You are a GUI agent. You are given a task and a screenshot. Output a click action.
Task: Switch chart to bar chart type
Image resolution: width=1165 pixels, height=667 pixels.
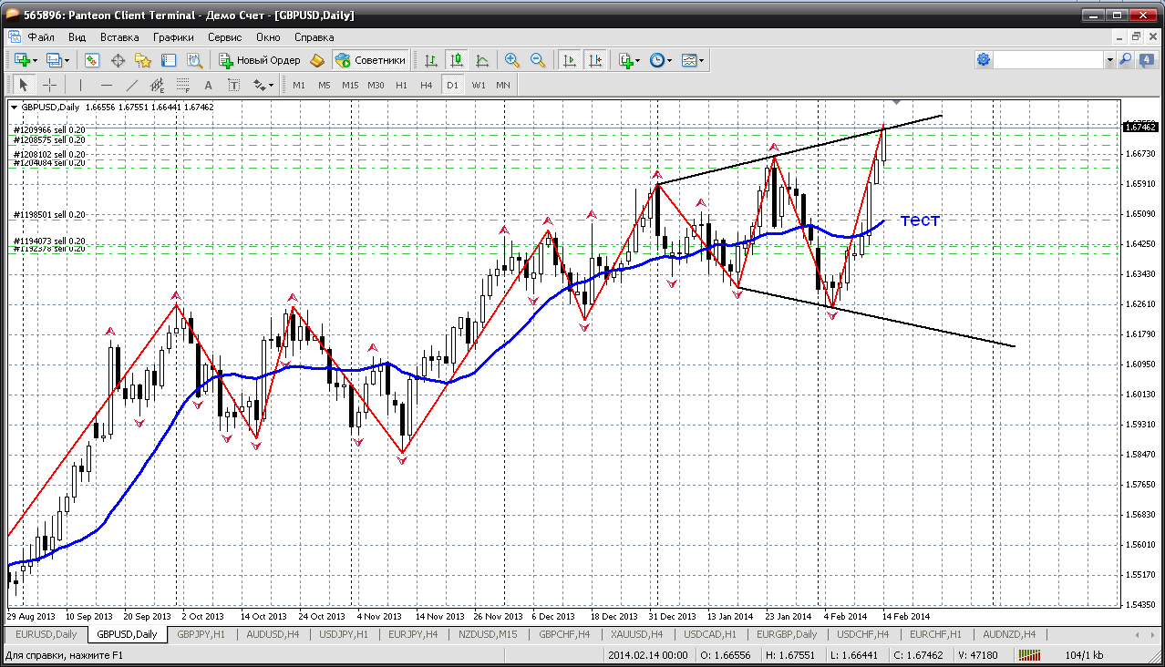[x=431, y=60]
